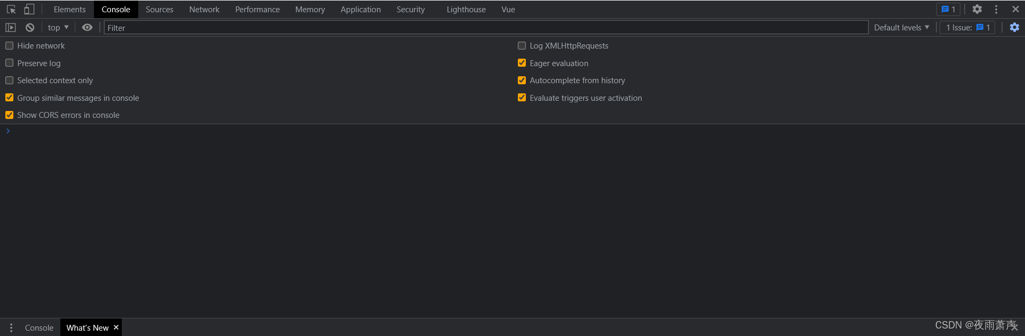This screenshot has height=336, width=1025.
Task: Click the console prompt input line
Action: point(512,131)
